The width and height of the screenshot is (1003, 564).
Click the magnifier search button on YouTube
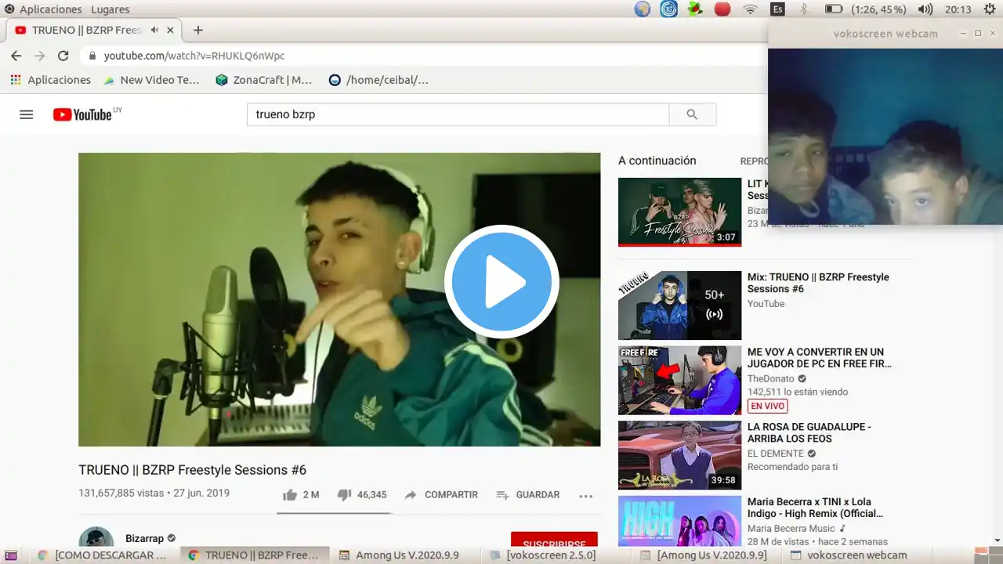coord(692,114)
